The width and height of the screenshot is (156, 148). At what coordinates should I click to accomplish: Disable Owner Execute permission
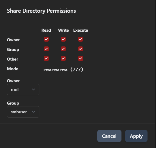81,39
